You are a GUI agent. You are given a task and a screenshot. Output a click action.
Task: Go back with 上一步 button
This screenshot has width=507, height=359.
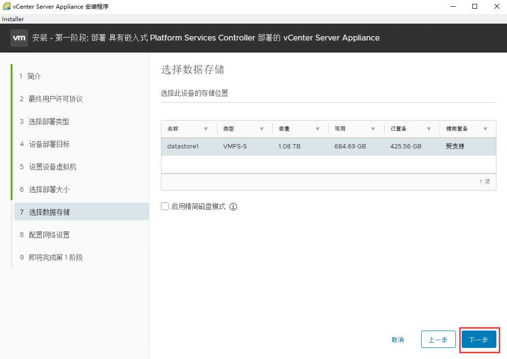438,340
